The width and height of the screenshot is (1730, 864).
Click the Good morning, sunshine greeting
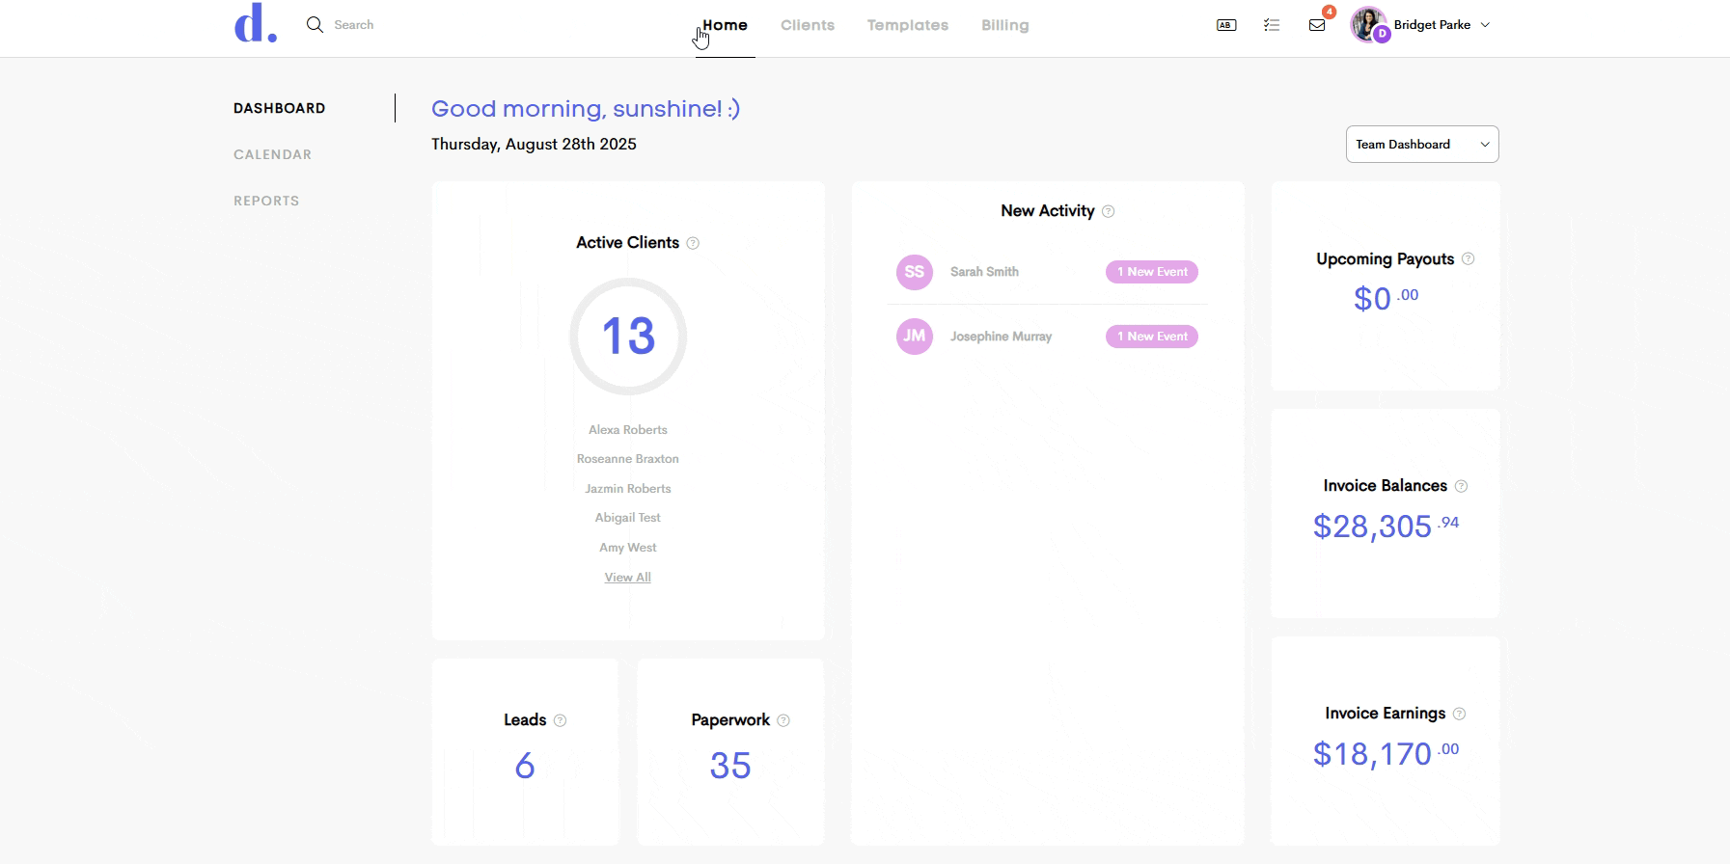[586, 109]
